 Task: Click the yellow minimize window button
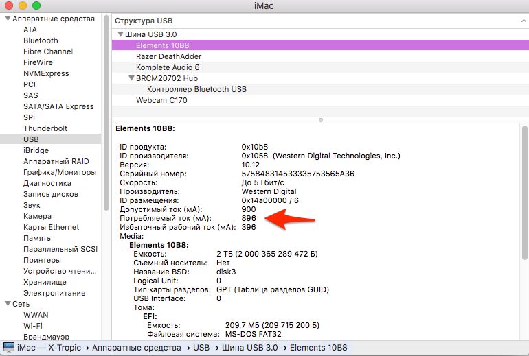coord(23,5)
